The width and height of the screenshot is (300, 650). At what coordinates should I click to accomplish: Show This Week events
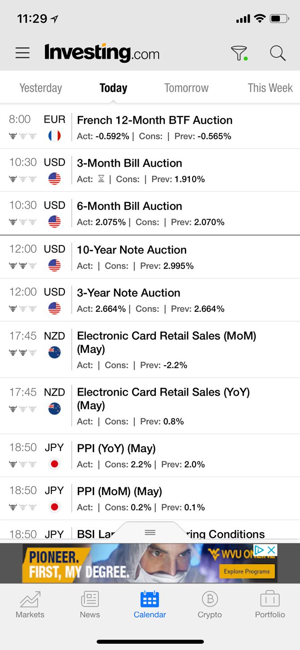[270, 88]
